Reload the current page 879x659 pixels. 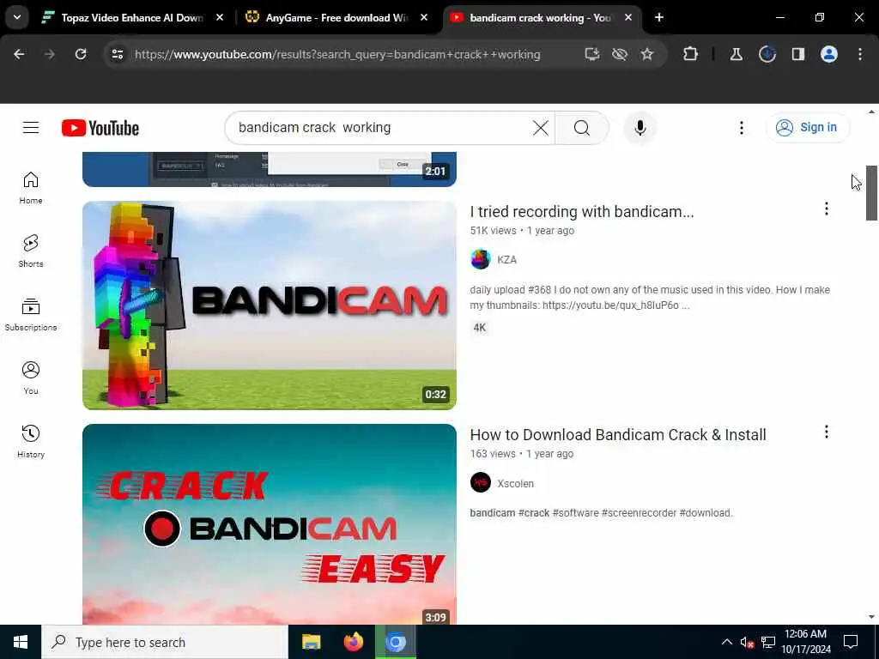coord(81,54)
